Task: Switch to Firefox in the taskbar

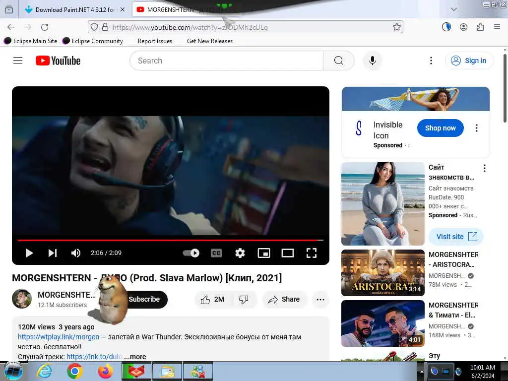Action: [x=106, y=371]
